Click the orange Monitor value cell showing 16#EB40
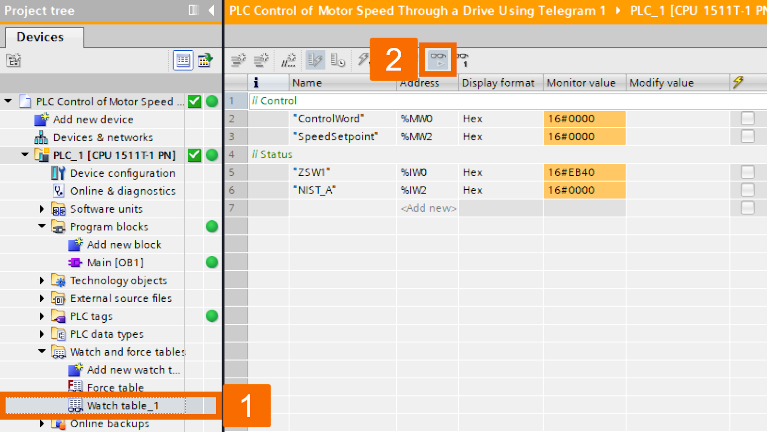 584,172
